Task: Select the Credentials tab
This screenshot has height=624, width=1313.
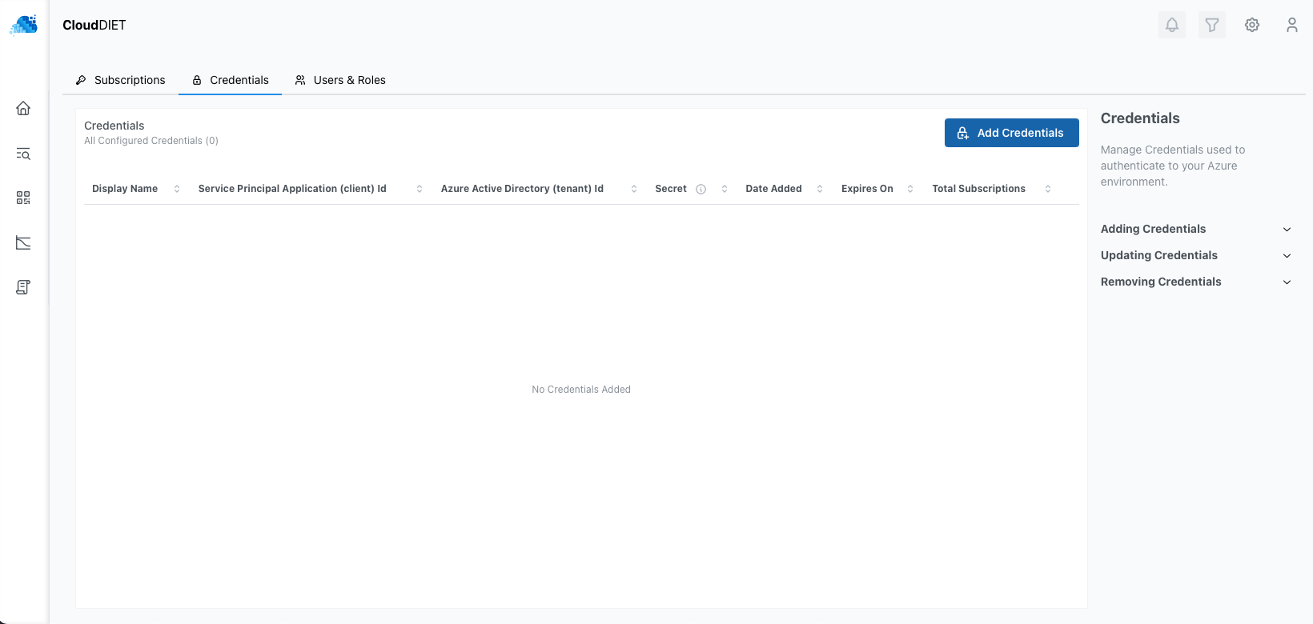Action: [230, 80]
